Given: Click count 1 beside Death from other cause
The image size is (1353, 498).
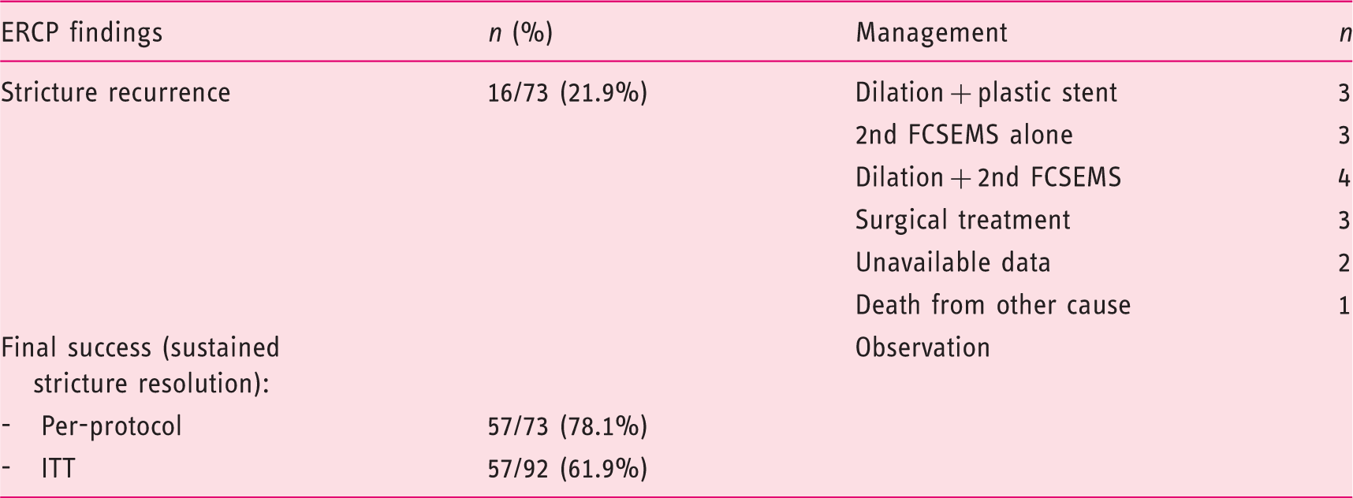Looking at the screenshot, I should click(x=1344, y=305).
